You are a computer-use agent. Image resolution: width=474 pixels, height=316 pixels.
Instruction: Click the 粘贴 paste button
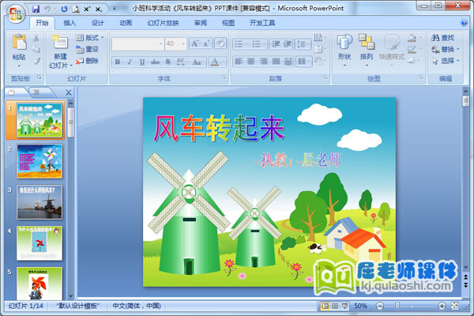[19, 46]
